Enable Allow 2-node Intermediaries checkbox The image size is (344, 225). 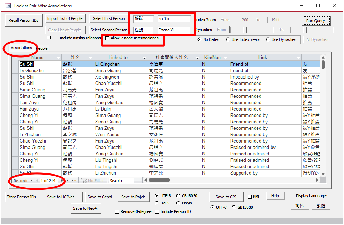[107, 38]
